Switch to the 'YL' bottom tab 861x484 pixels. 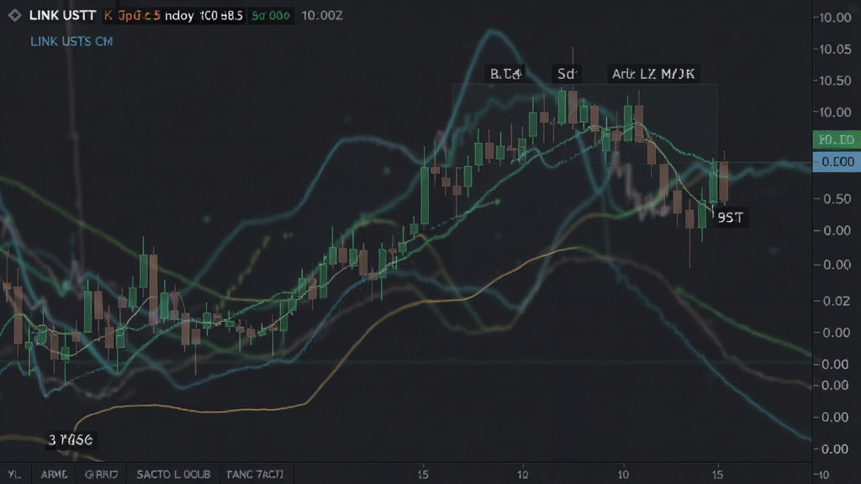pos(15,474)
